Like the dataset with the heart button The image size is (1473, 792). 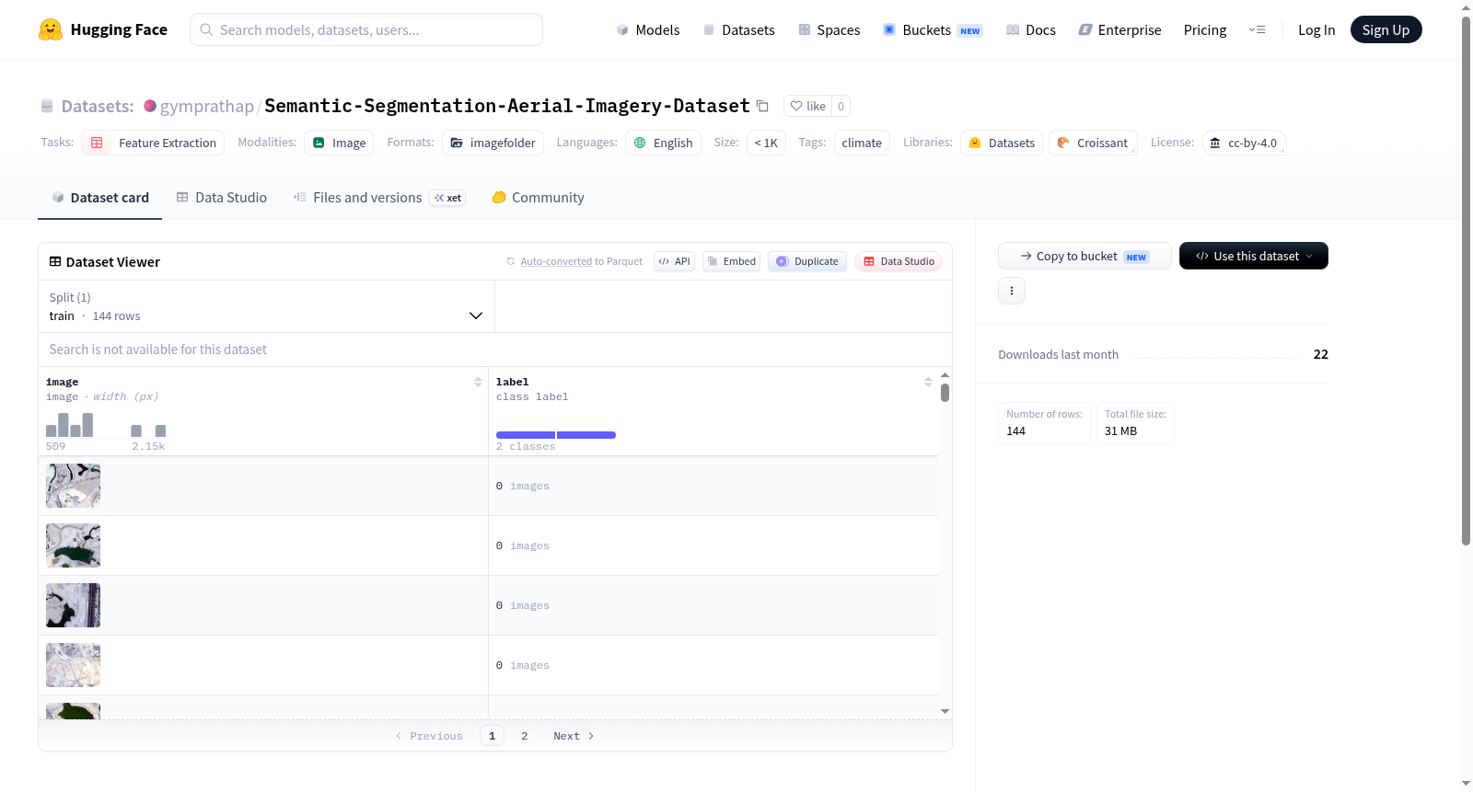pos(807,106)
